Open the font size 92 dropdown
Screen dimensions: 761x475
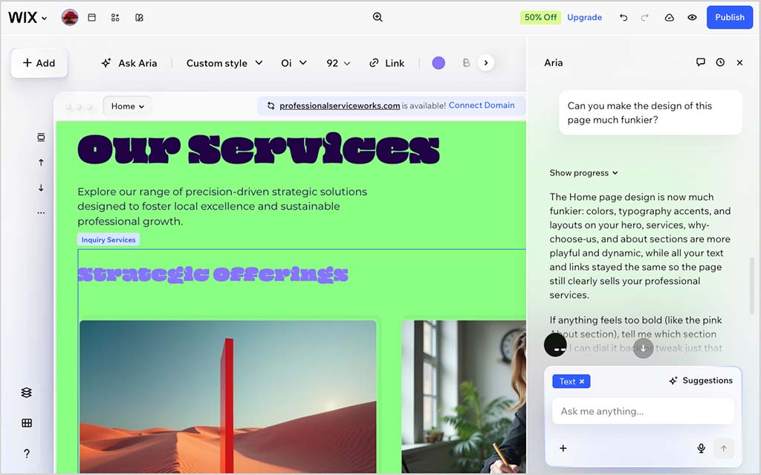coord(338,63)
